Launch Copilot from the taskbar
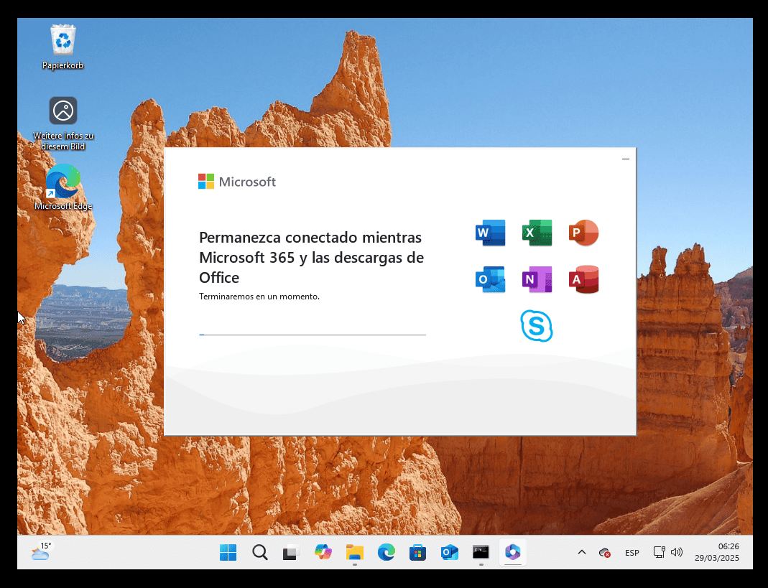This screenshot has height=588, width=768. pos(323,552)
